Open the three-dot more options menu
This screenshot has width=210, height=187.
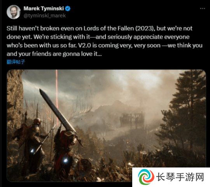click(x=203, y=9)
